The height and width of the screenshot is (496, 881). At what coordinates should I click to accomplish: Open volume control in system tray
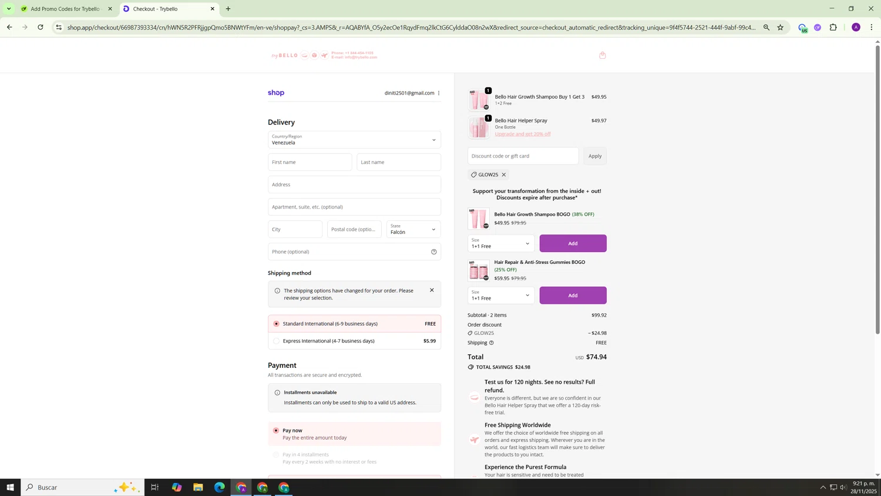click(843, 487)
